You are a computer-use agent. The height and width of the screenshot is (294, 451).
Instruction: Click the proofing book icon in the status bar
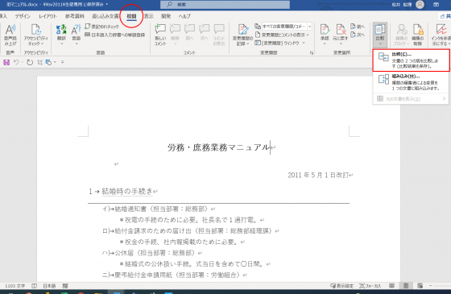click(x=34, y=286)
